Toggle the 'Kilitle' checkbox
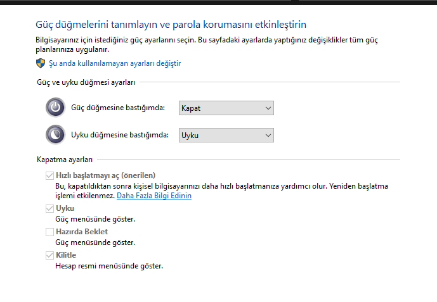Screen dimensions: 437x302 point(49,255)
